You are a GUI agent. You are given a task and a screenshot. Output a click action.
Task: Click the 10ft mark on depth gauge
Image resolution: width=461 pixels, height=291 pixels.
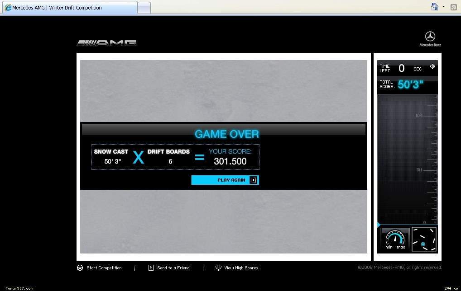419,116
